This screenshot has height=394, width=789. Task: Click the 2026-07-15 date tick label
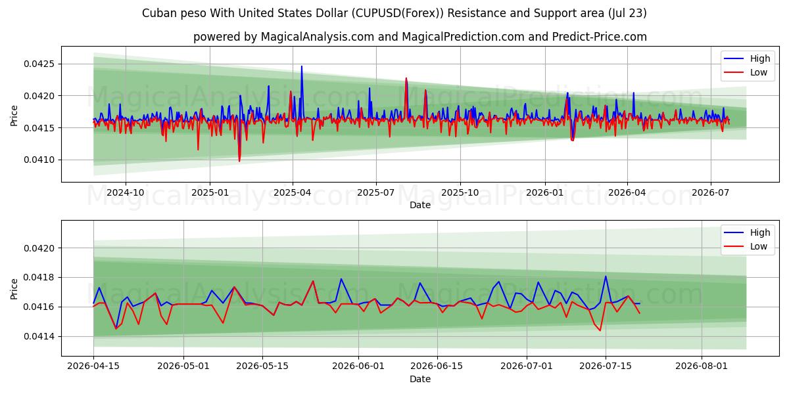606,367
